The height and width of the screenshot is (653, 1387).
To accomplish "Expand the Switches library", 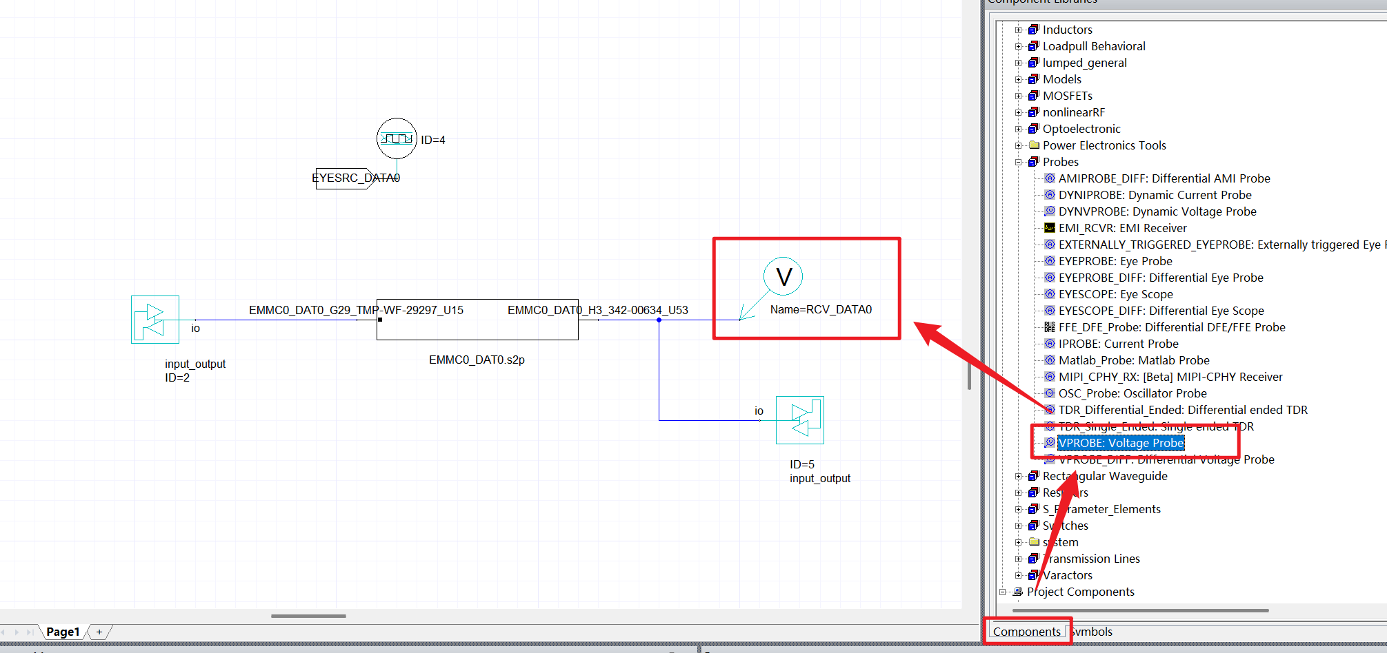I will pos(1018,526).
